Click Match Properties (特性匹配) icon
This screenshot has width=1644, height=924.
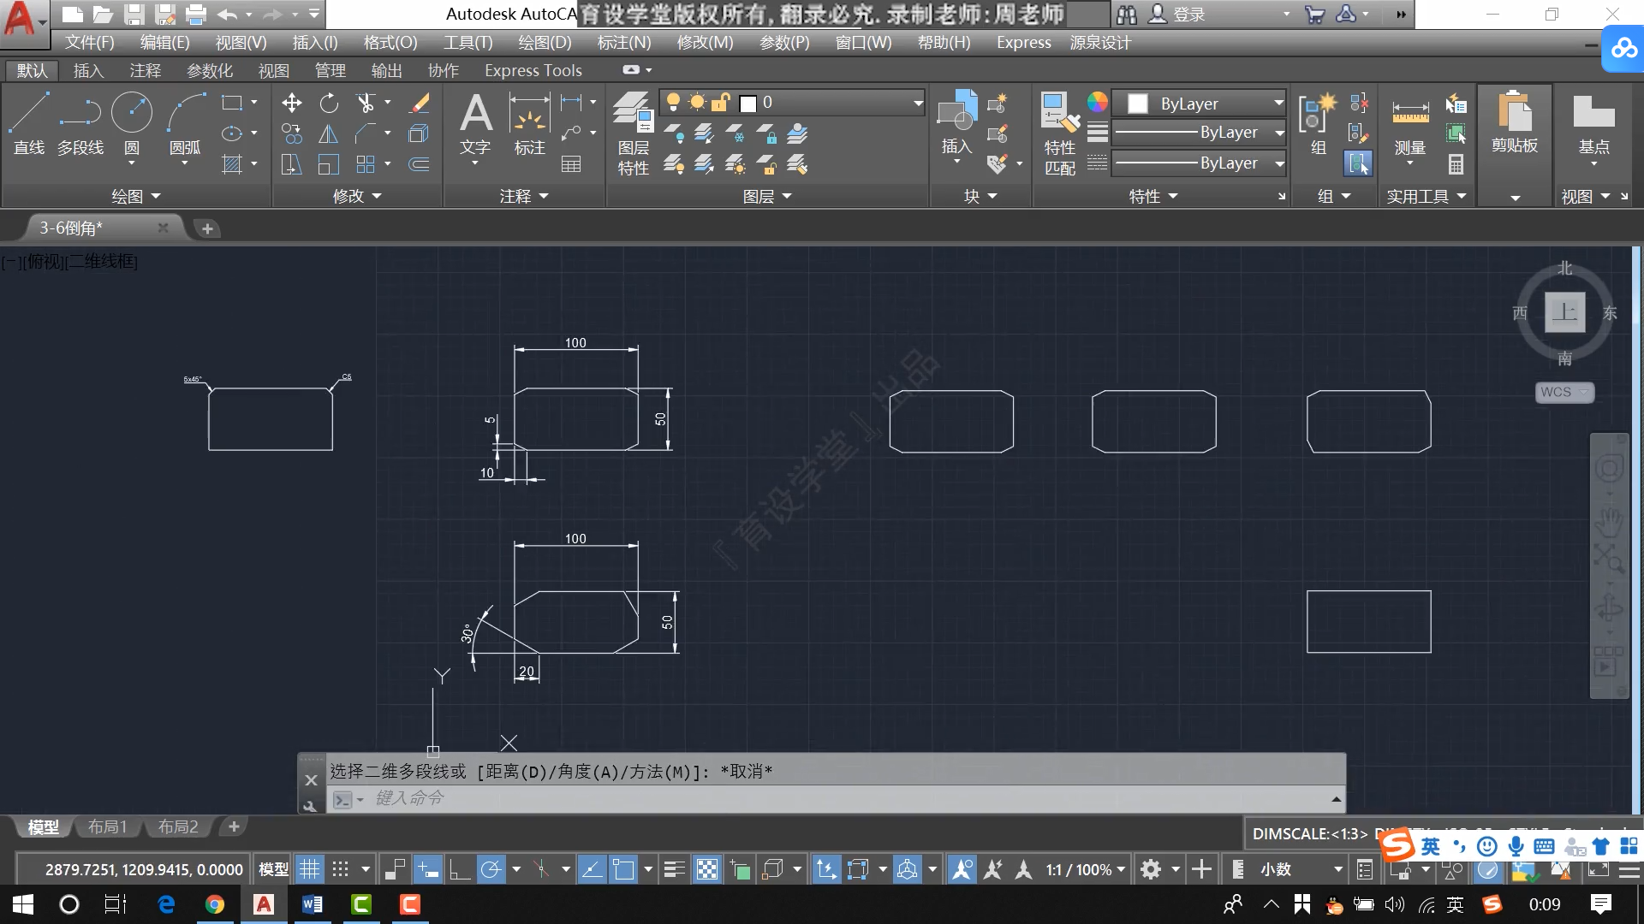pyautogui.click(x=1060, y=133)
